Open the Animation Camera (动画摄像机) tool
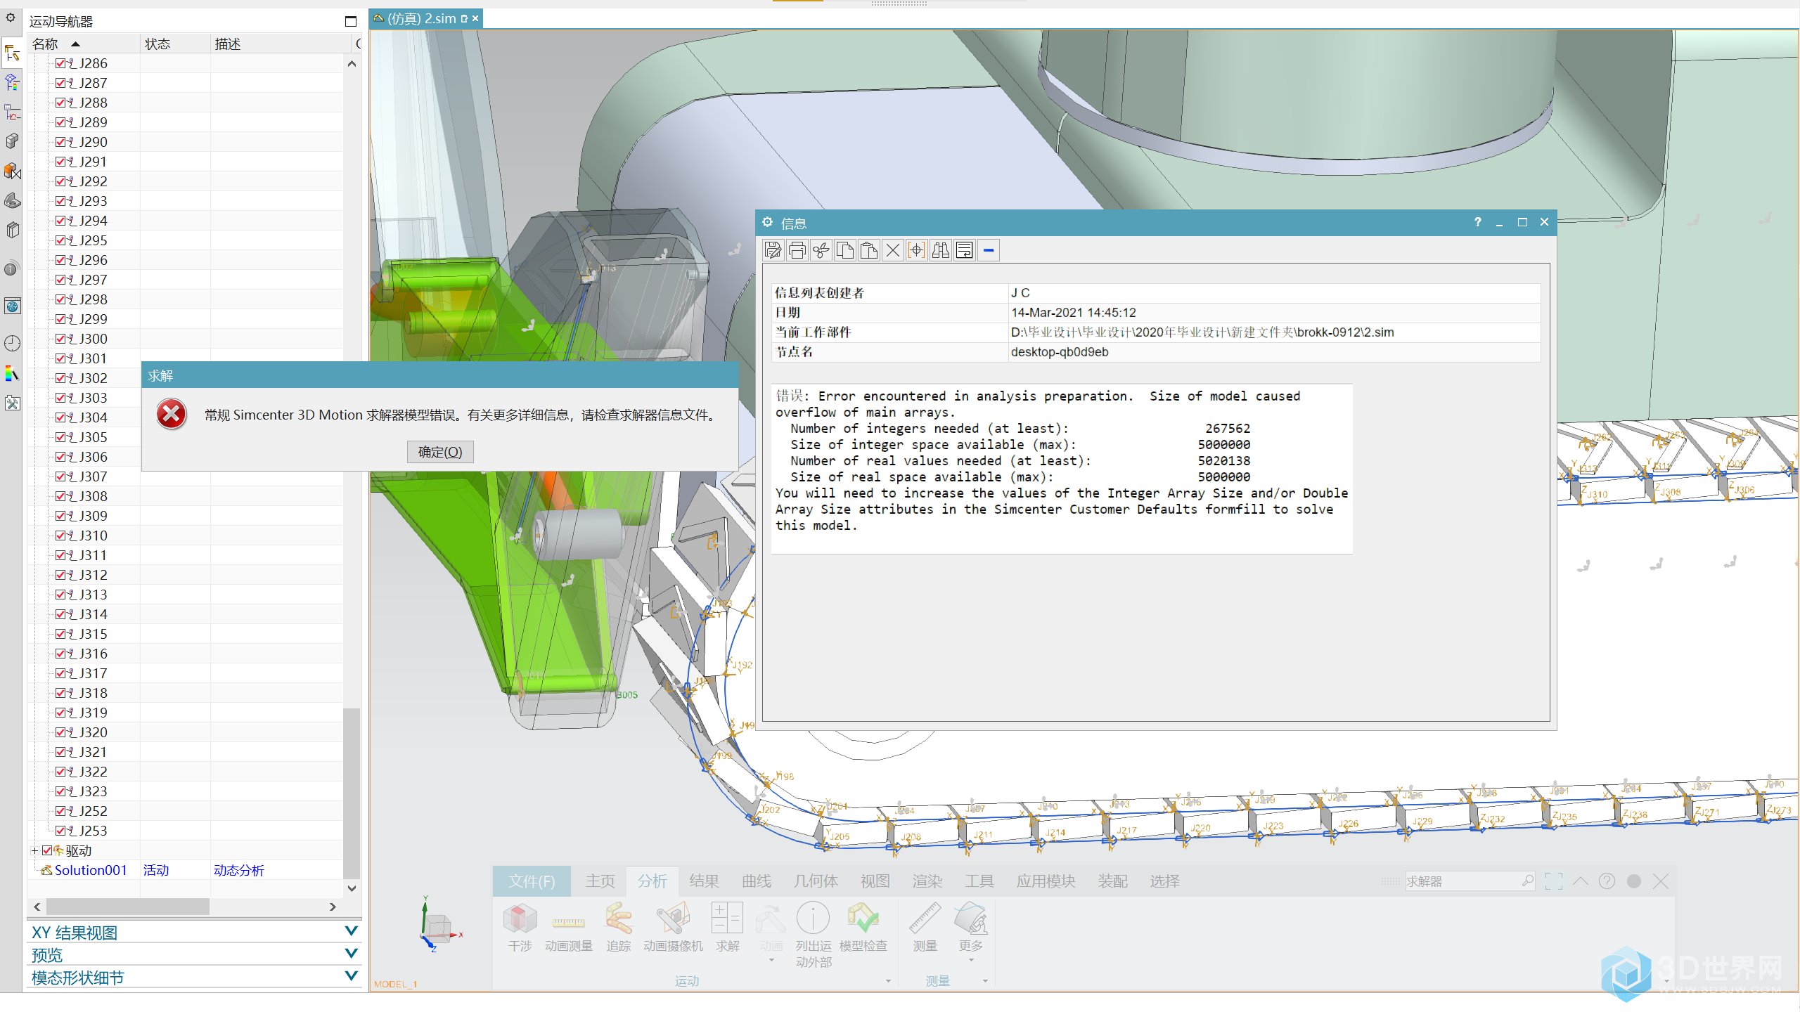Image resolution: width=1800 pixels, height=1012 pixels. pyautogui.click(x=673, y=928)
